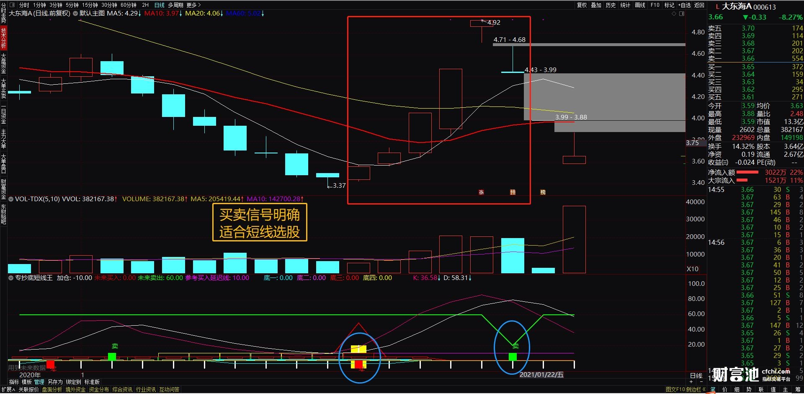Open the 专抄底短线王 indicator dropdown circle
This screenshot has width=804, height=394.
(x=11, y=278)
